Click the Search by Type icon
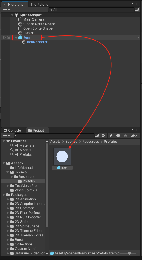Screen dimensions: 142x260 tap(104, 136)
